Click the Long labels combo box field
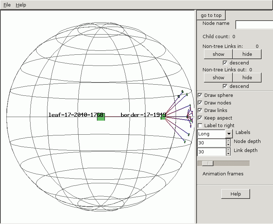Screen dimensions: 273x224 pyautogui.click(x=211, y=134)
